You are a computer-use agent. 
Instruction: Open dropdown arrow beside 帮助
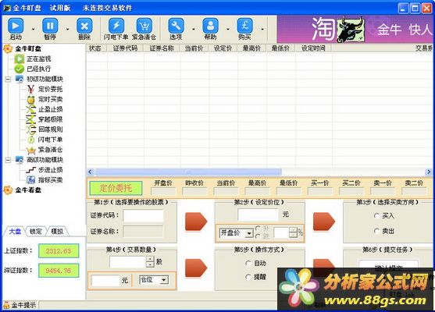click(x=228, y=29)
